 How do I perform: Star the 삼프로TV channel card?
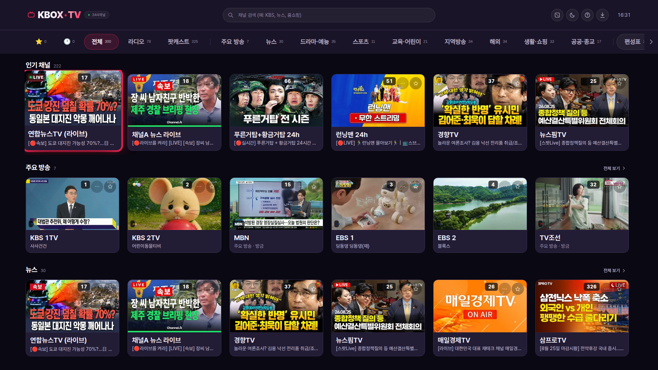[x=619, y=289]
